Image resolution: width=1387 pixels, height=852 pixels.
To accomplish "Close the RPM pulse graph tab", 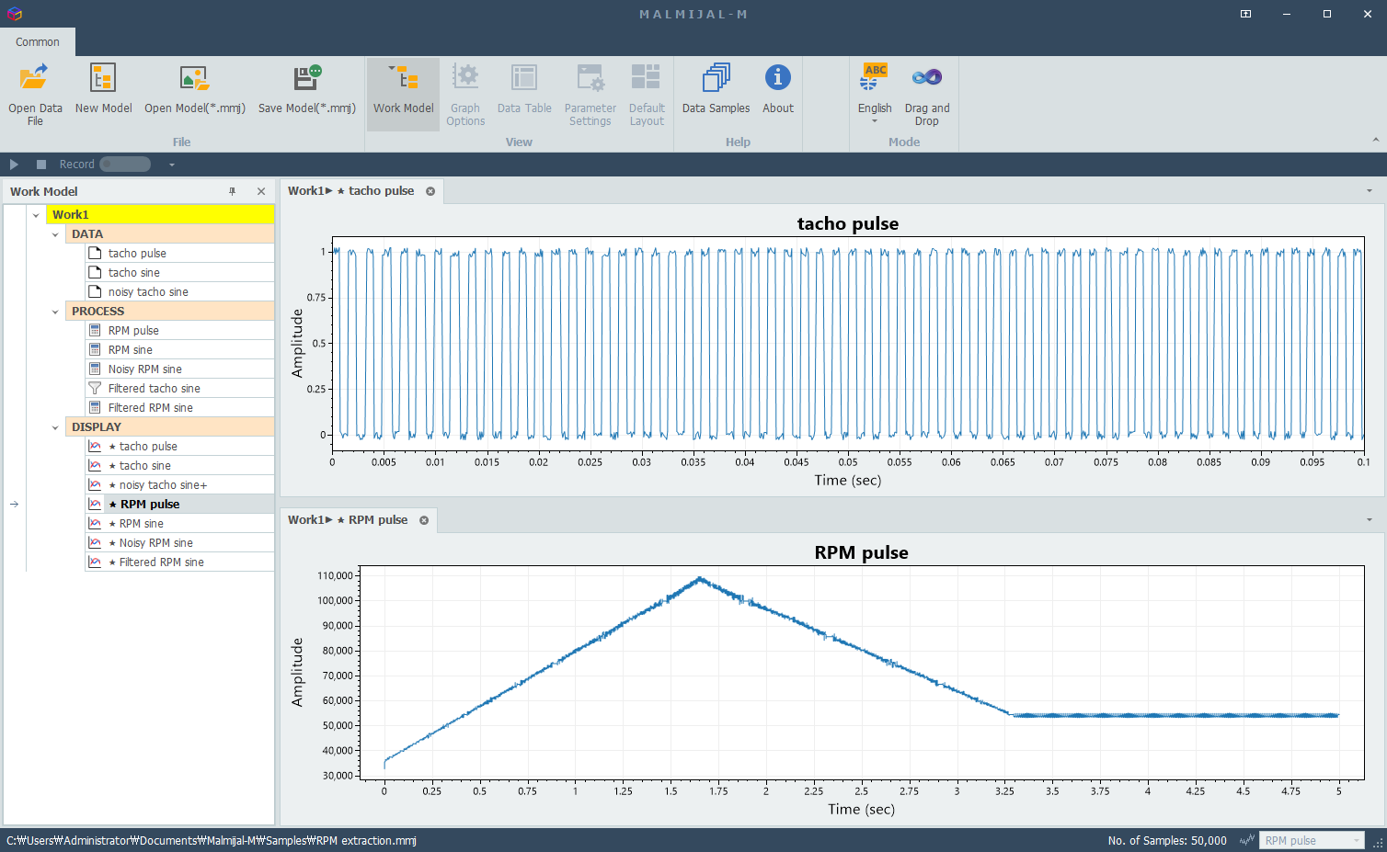I will click(424, 520).
